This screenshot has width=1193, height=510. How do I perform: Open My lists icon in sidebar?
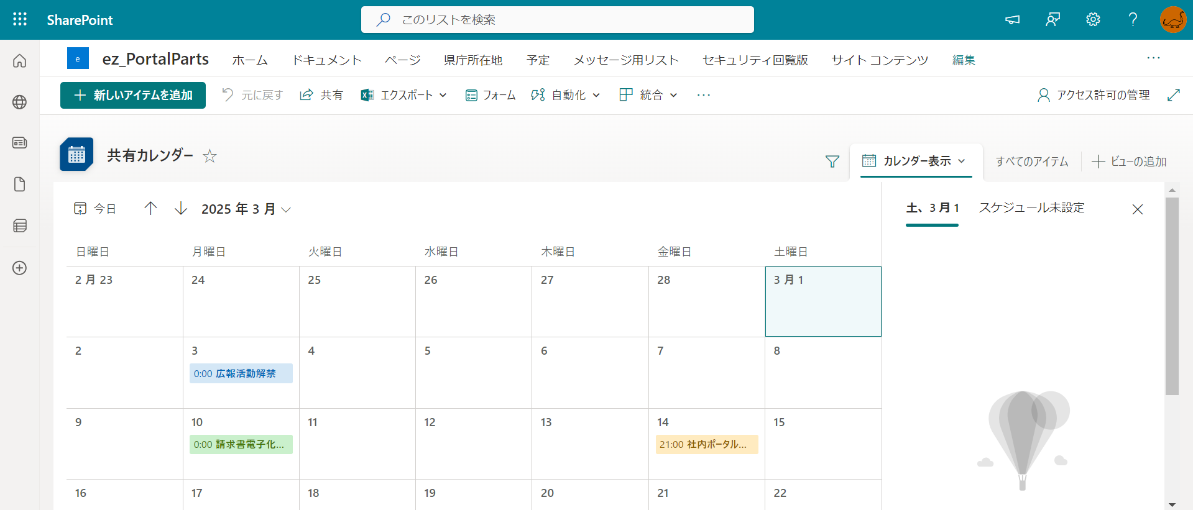click(20, 225)
